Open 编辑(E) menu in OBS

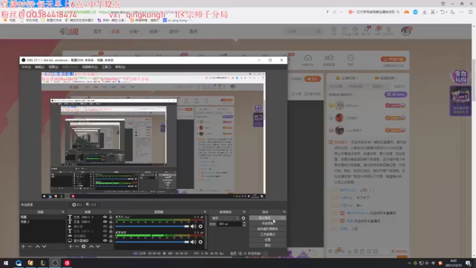(x=39, y=67)
